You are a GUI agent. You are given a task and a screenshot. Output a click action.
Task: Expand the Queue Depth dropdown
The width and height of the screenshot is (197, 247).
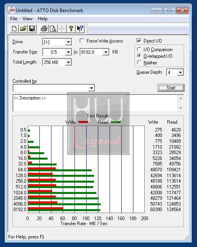(180, 73)
